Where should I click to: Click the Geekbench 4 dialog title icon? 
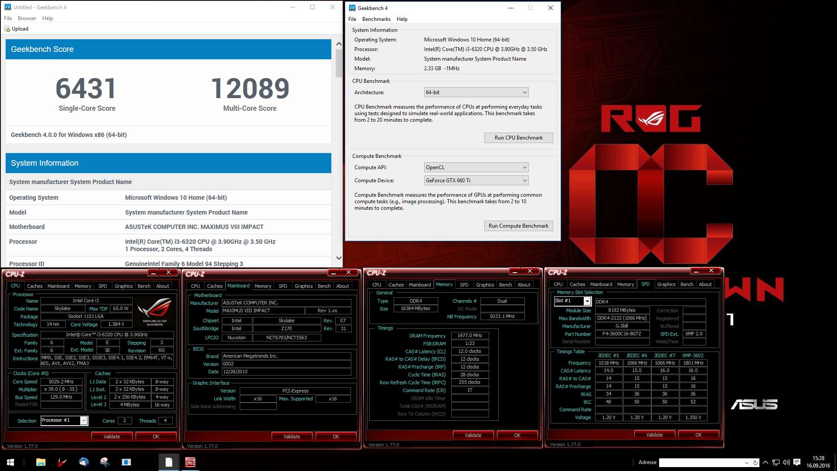coord(352,8)
